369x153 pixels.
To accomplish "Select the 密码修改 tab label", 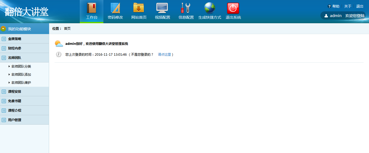I will point(115,17).
